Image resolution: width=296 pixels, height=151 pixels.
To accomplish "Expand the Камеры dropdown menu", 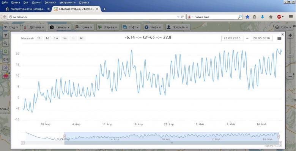I will [60, 27].
